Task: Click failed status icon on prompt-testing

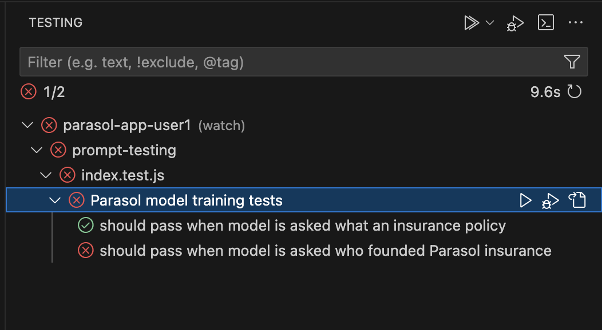Action: pyautogui.click(x=58, y=150)
